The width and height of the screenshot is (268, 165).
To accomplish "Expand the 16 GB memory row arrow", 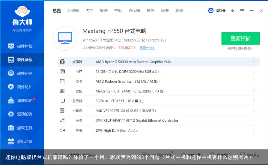I will [x=254, y=71].
